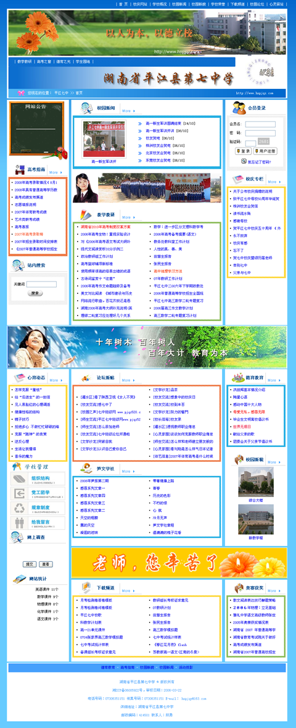Click the icon beside 网上调查

pyautogui.click(x=17, y=537)
